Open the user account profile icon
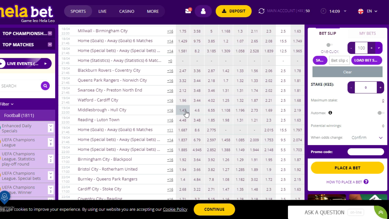 pos(203,11)
